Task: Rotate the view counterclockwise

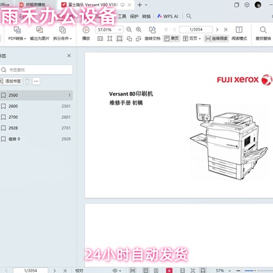Action: click(x=129, y=39)
